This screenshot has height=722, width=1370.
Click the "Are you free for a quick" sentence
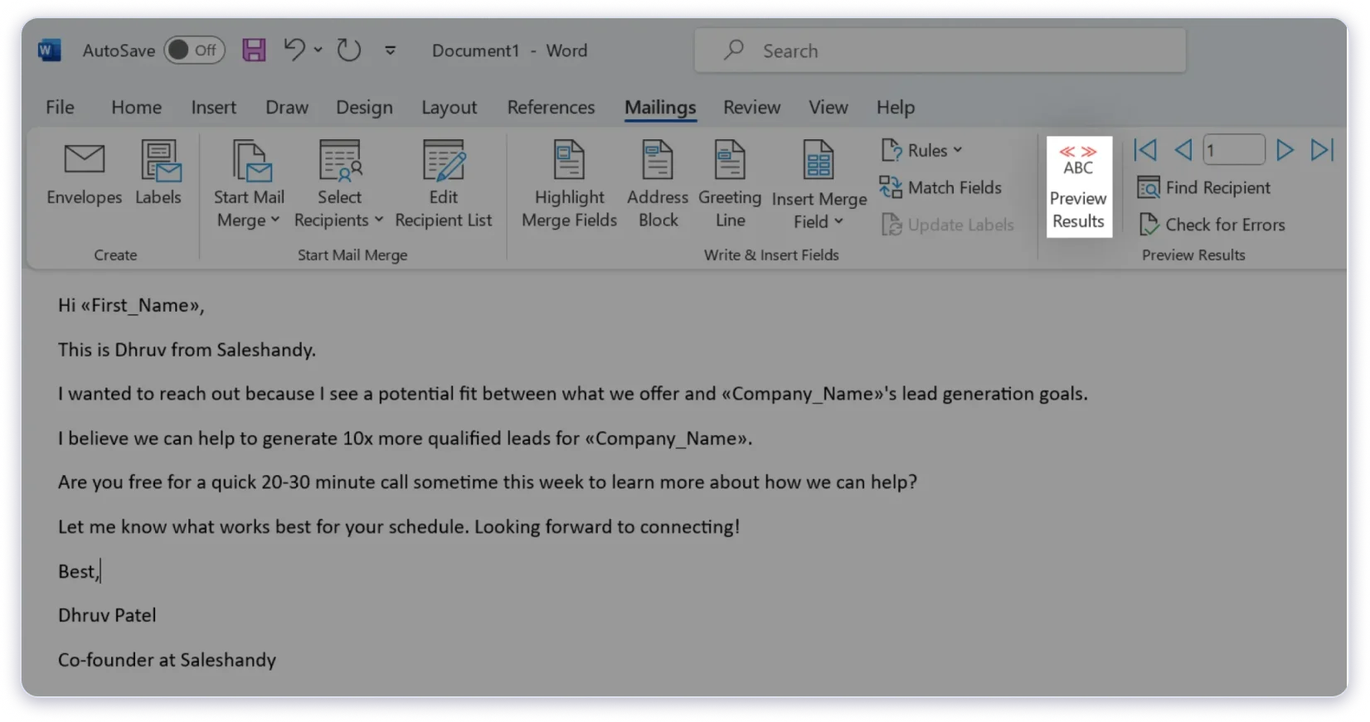(x=487, y=482)
